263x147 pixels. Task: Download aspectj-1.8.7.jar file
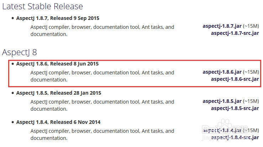[222, 26]
